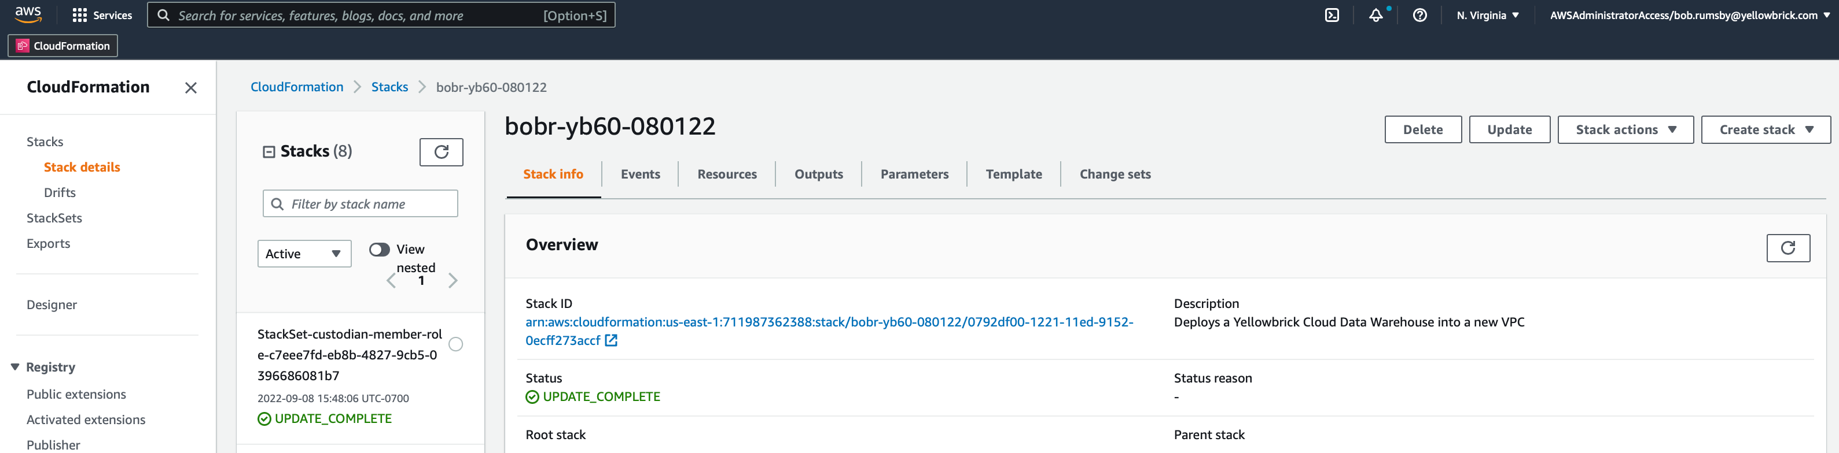Open Exports in sidebar
Image resolution: width=1839 pixels, height=453 pixels.
49,243
